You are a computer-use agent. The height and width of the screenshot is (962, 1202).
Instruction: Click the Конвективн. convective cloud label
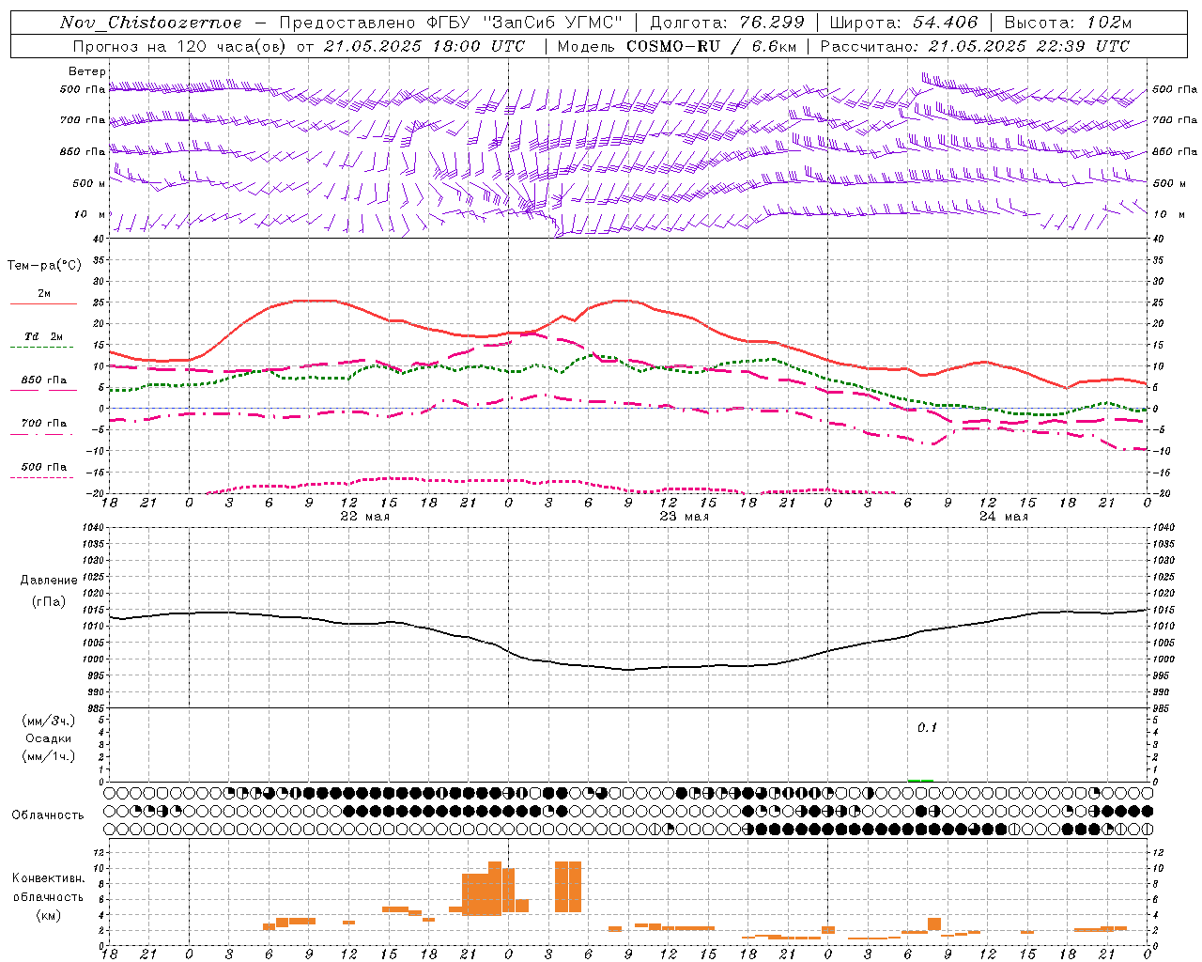48,878
